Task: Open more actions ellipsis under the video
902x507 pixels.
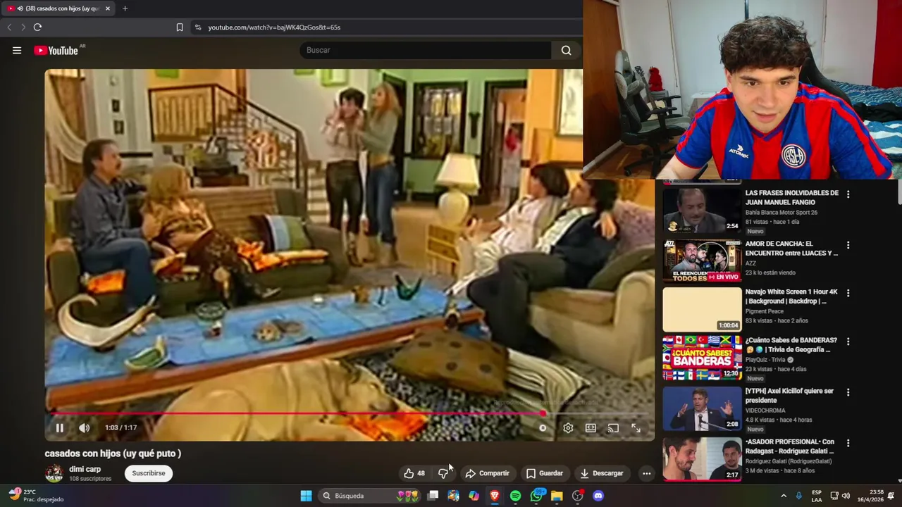Action: (x=646, y=473)
